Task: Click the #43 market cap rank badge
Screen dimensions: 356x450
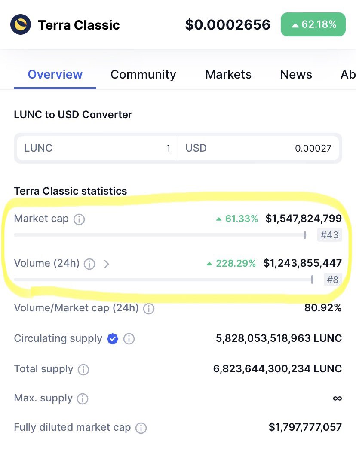Action: (330, 235)
